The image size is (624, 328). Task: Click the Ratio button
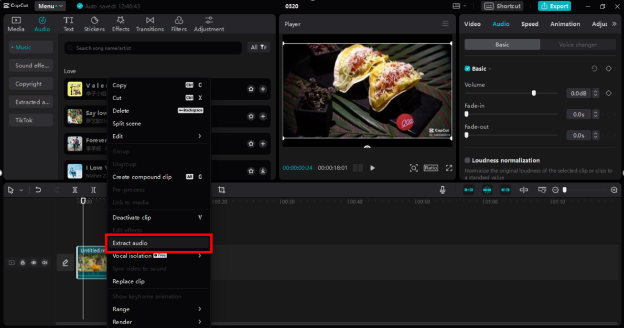(x=430, y=168)
